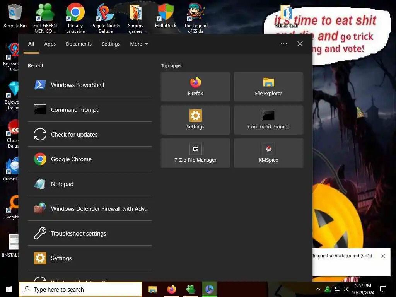The height and width of the screenshot is (297, 396).
Task: Show hidden system tray icons
Action: point(318,289)
